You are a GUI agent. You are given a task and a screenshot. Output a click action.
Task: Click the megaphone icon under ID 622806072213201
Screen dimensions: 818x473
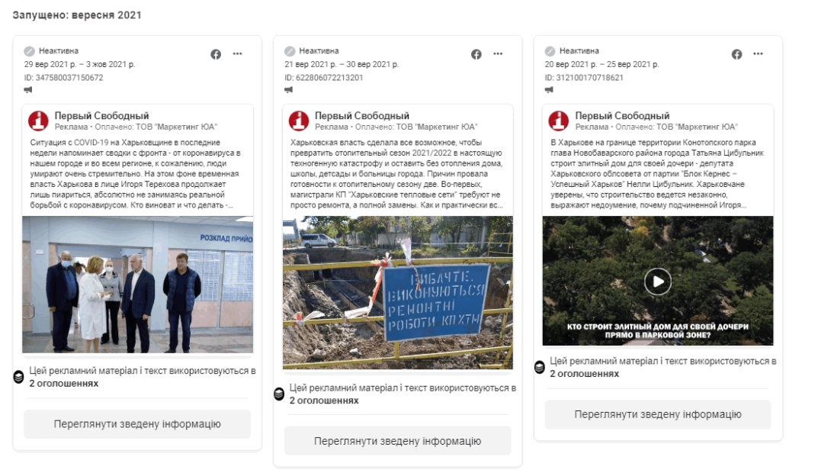(x=288, y=90)
